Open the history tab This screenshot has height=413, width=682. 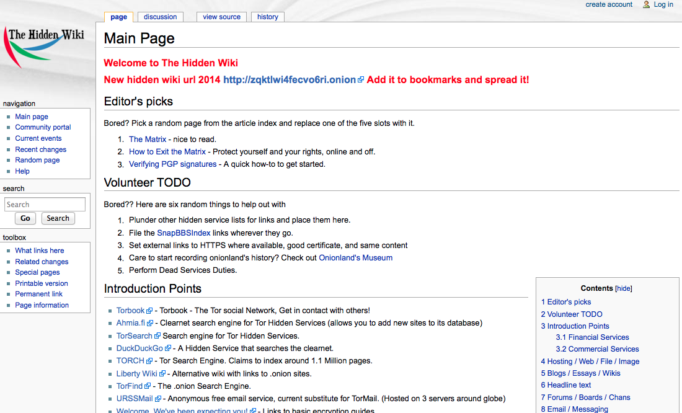tap(267, 17)
